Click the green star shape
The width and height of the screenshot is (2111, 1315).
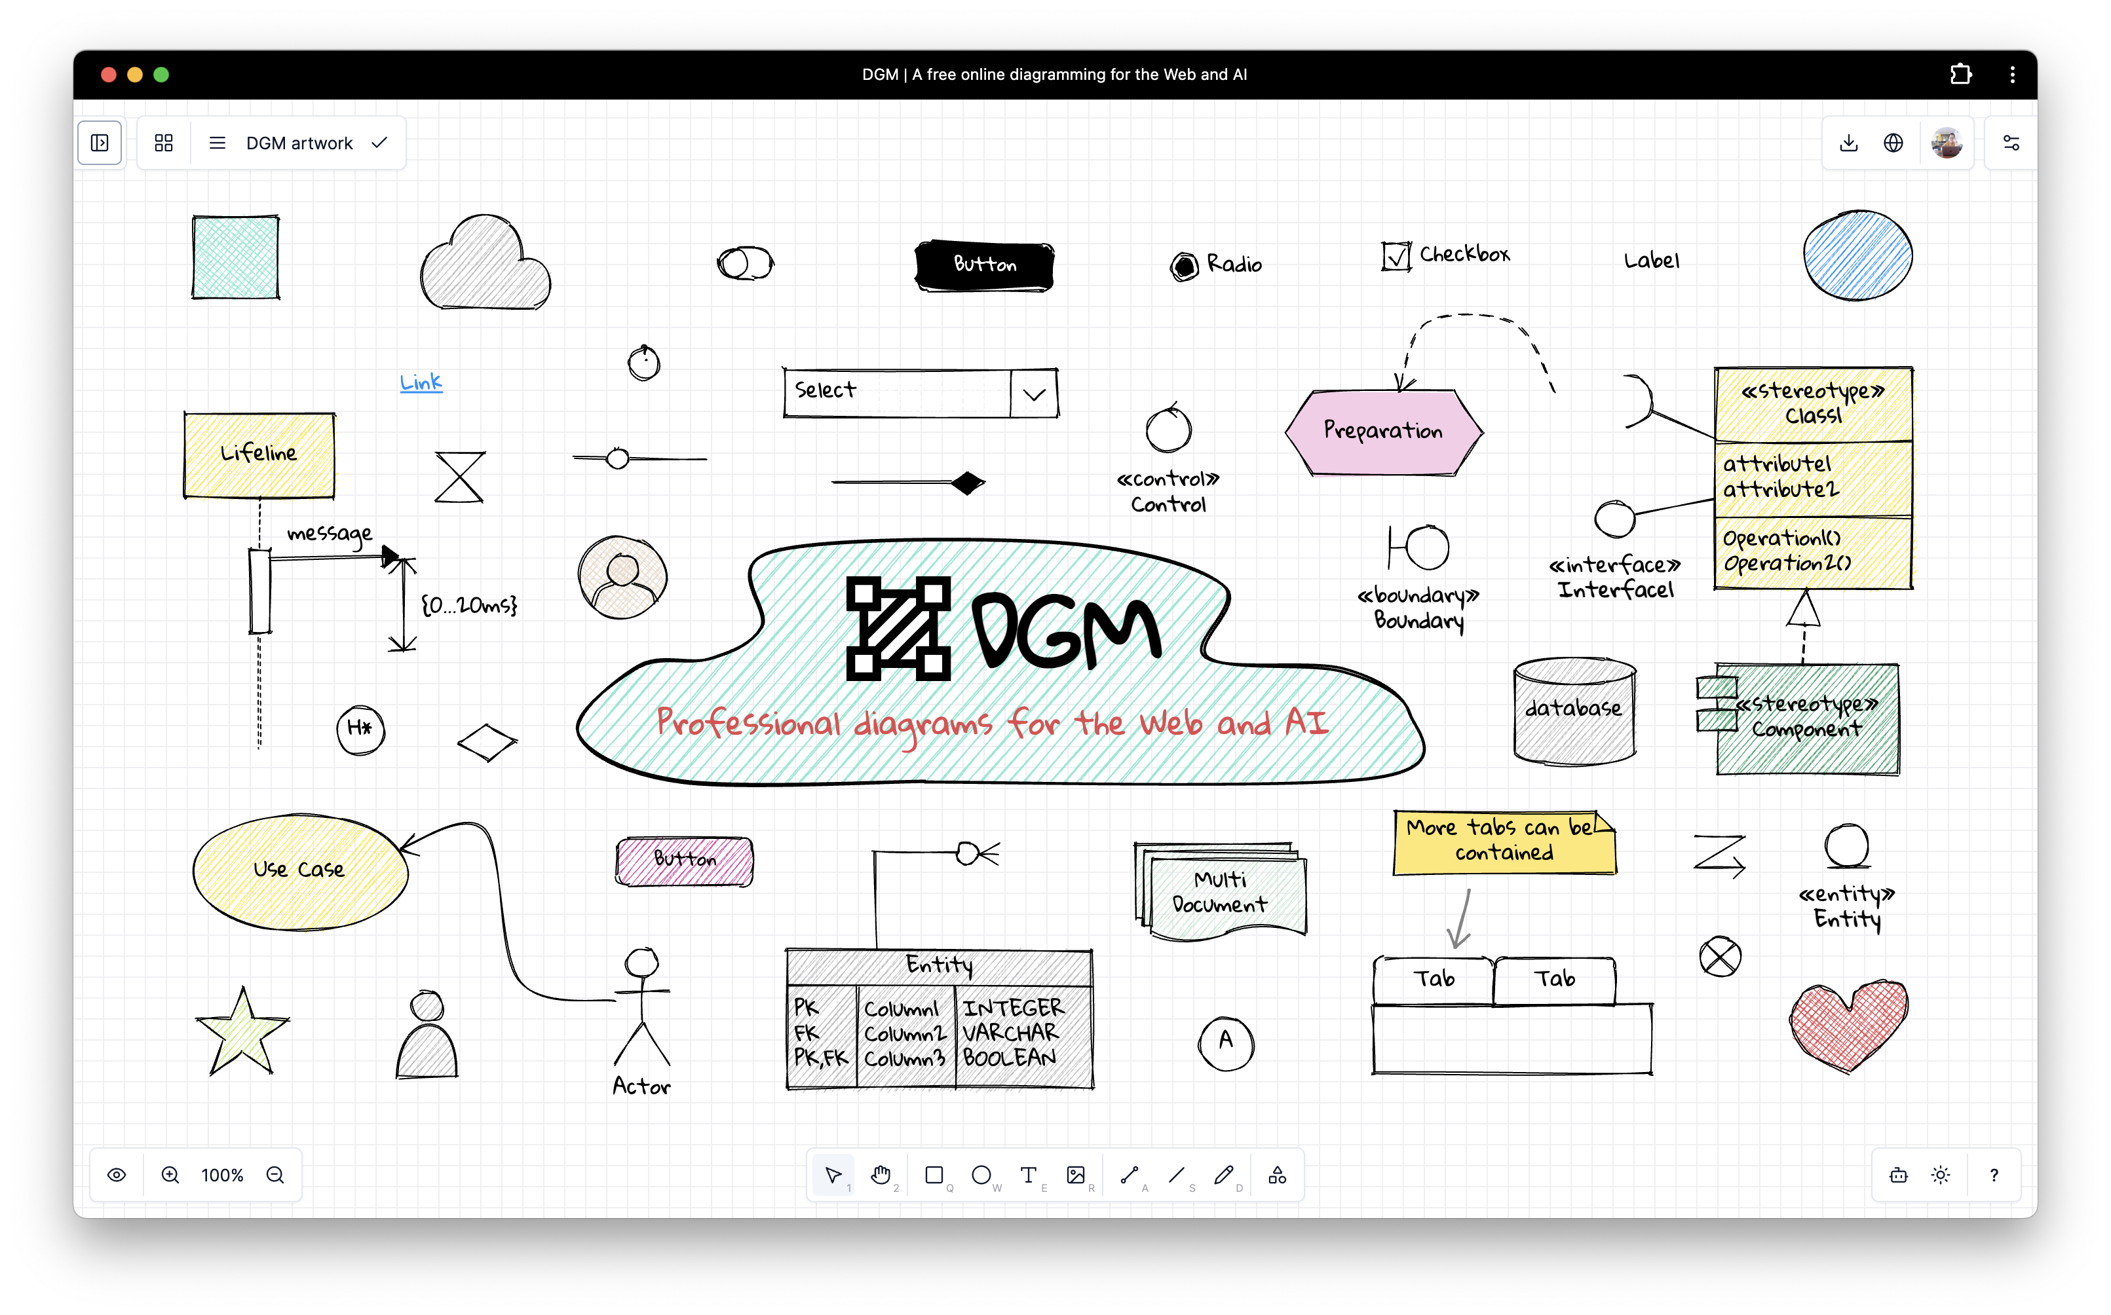coord(242,1032)
